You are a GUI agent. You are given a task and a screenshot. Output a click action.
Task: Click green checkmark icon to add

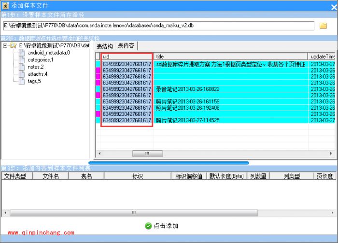[x=148, y=226]
